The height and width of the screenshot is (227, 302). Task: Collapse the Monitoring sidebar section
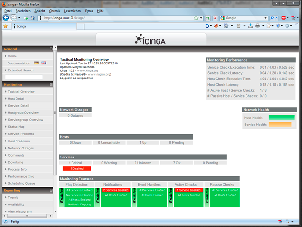[51, 84]
